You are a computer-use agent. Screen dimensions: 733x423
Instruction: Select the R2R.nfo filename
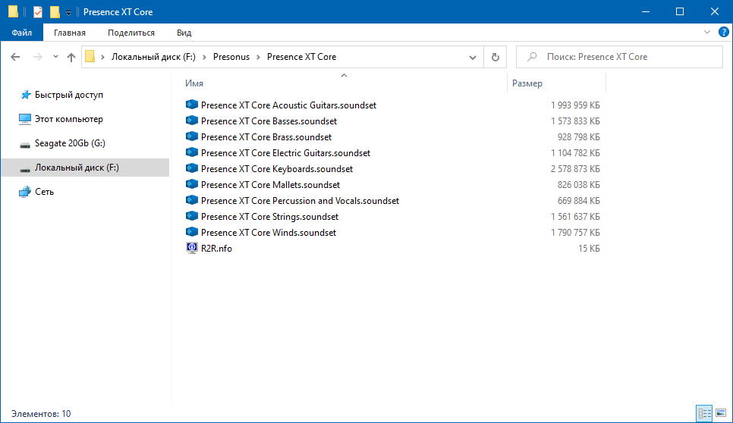[x=216, y=249]
